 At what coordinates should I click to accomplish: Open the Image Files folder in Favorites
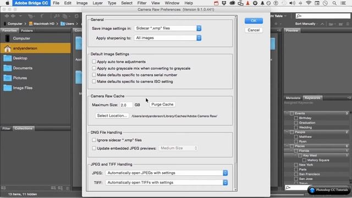pyautogui.click(x=7, y=88)
